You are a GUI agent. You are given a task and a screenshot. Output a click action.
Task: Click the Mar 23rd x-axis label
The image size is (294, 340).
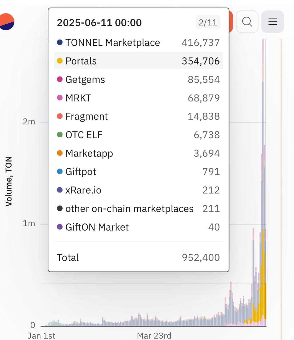click(x=154, y=335)
